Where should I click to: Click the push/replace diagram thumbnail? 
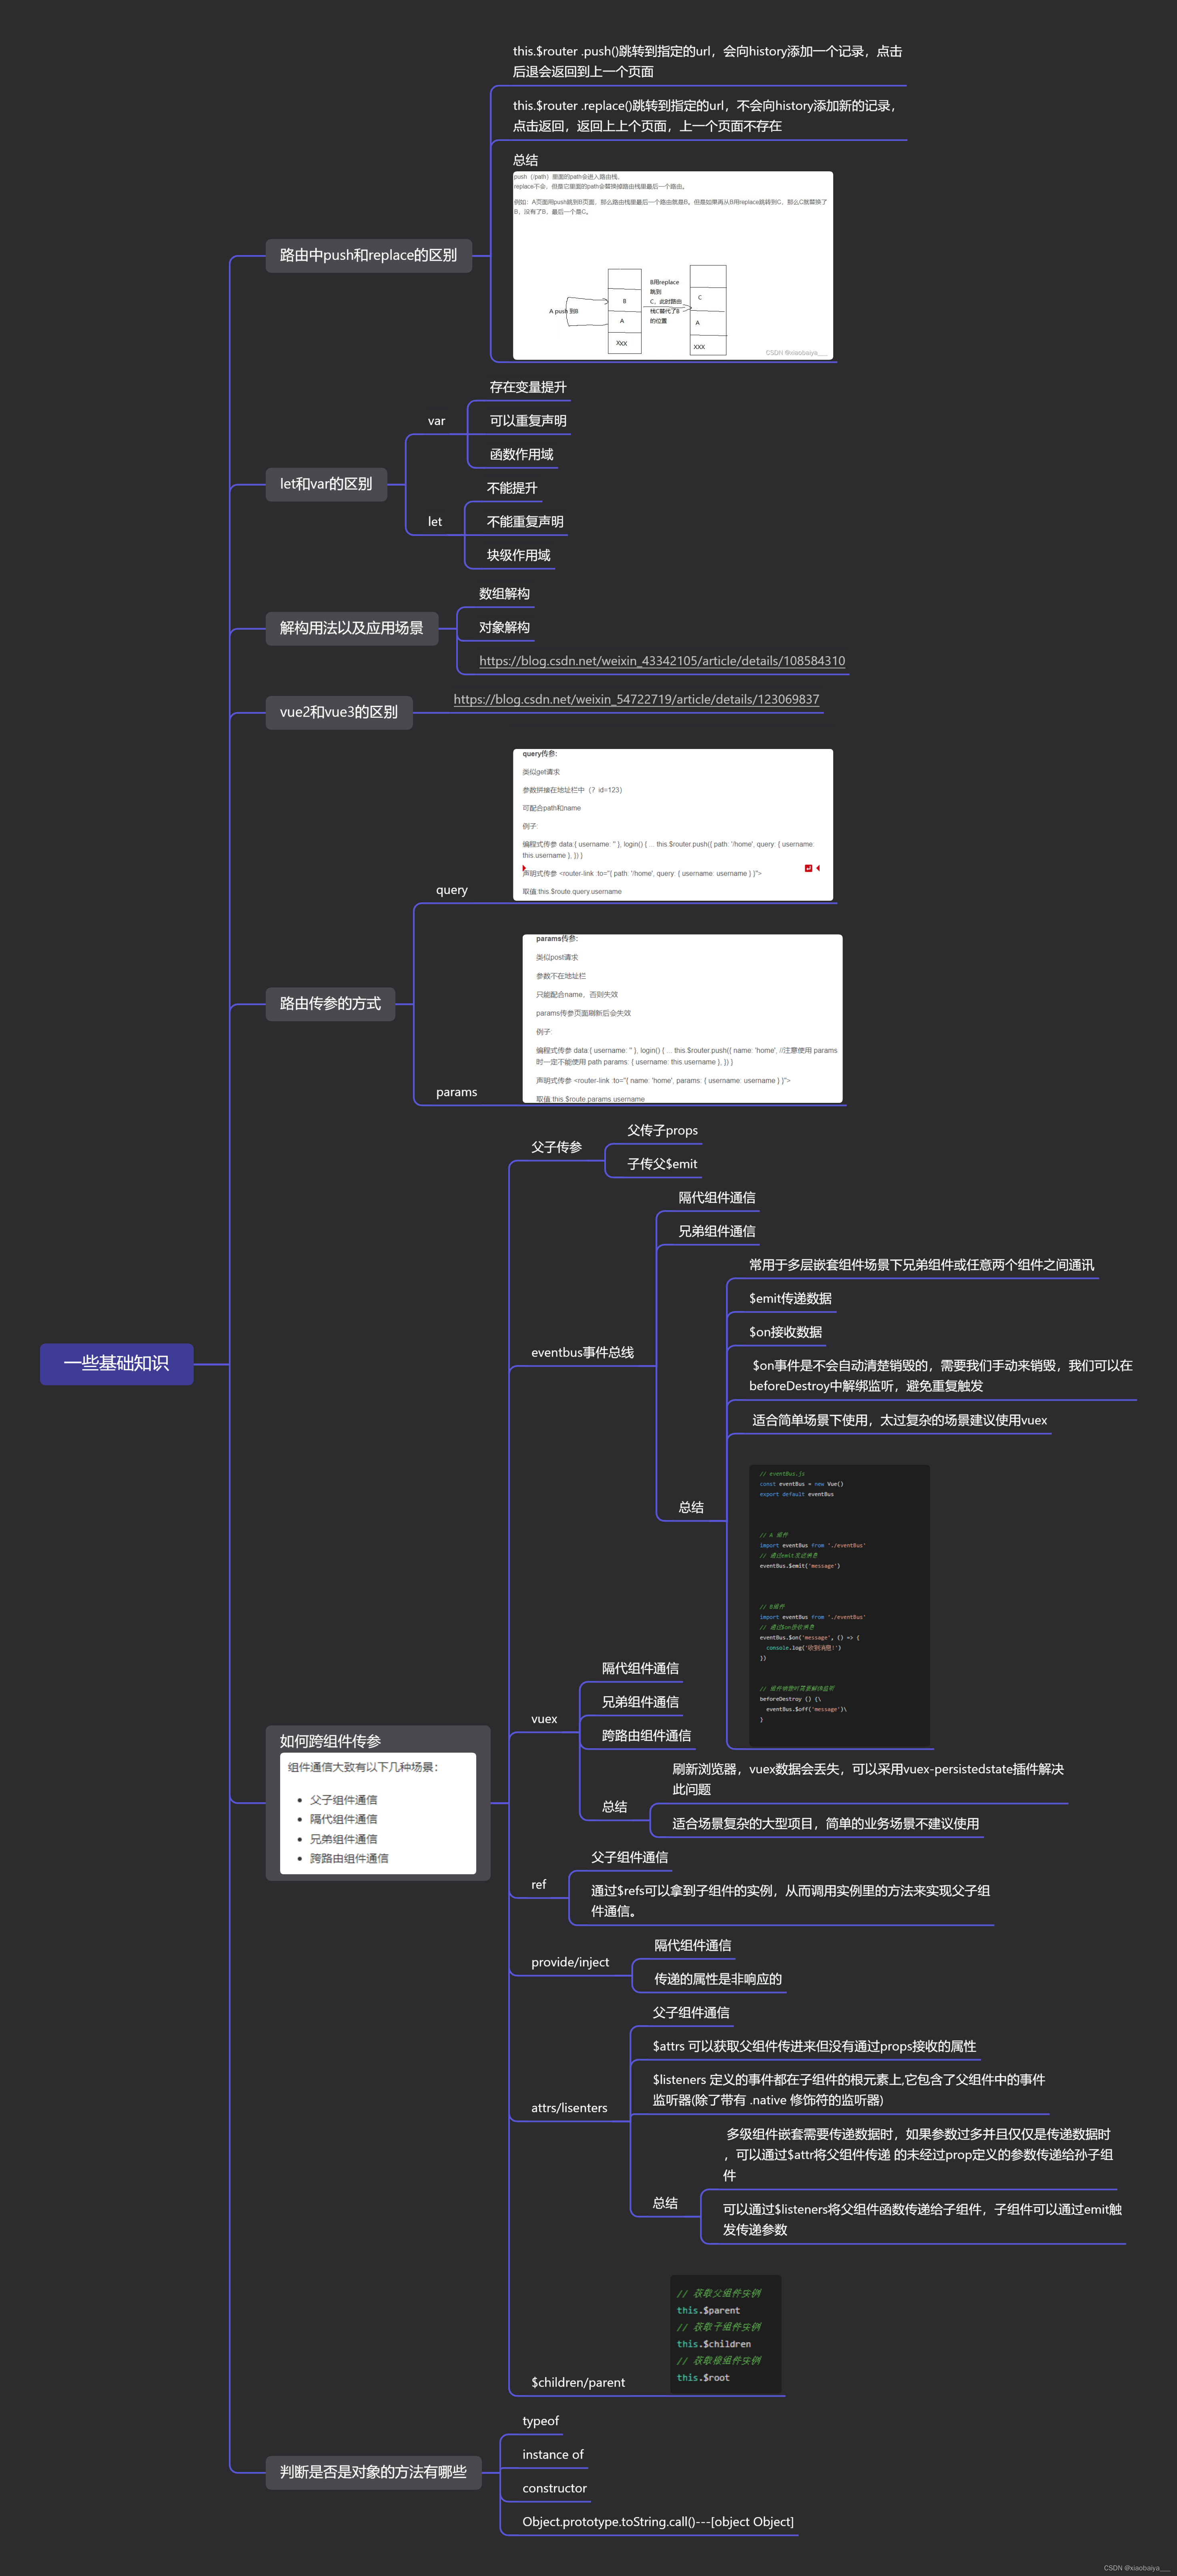672,265
